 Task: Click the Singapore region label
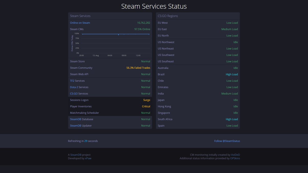pyautogui.click(x=164, y=113)
